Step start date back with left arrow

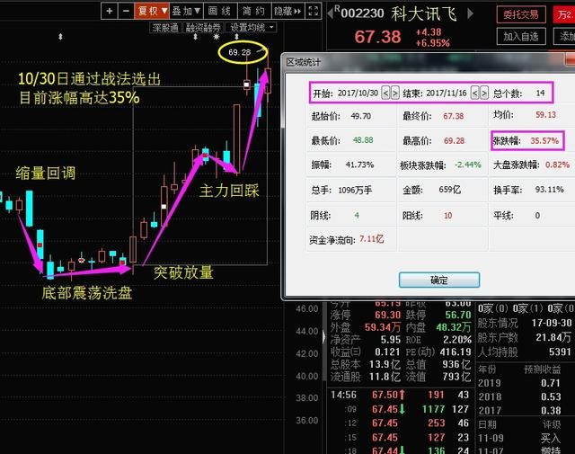point(385,93)
